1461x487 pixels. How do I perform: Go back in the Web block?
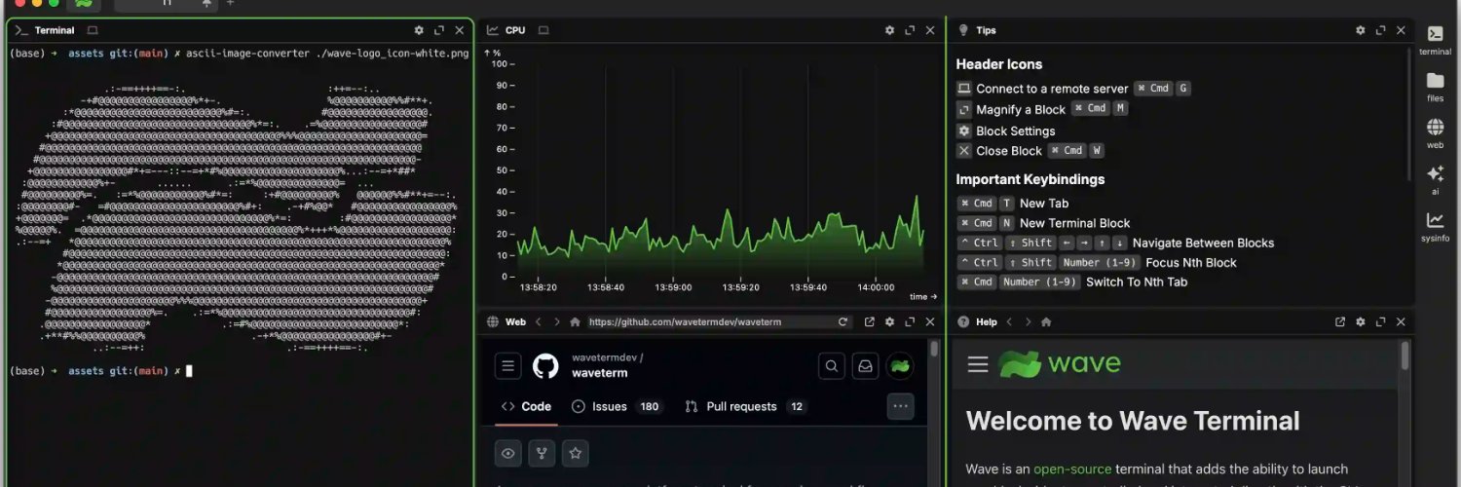(540, 321)
